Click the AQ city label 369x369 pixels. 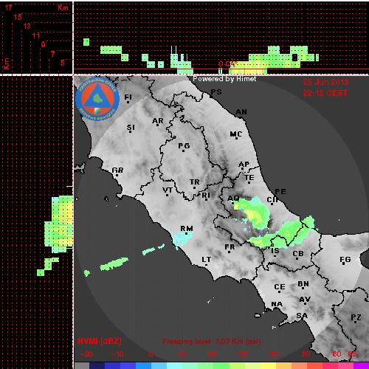[233, 198]
